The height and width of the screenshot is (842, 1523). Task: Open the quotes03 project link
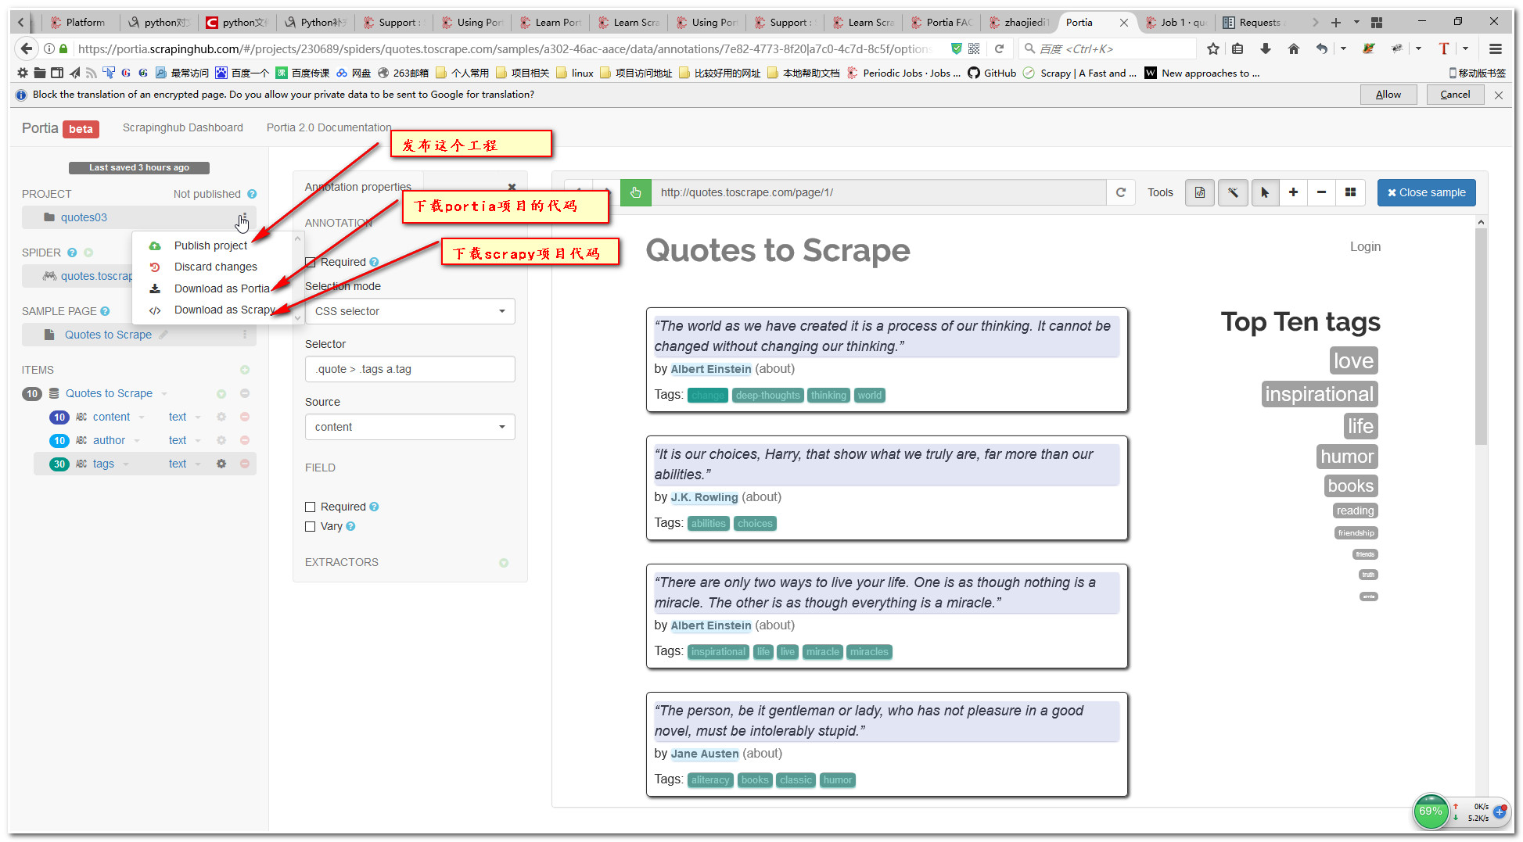[x=84, y=217]
